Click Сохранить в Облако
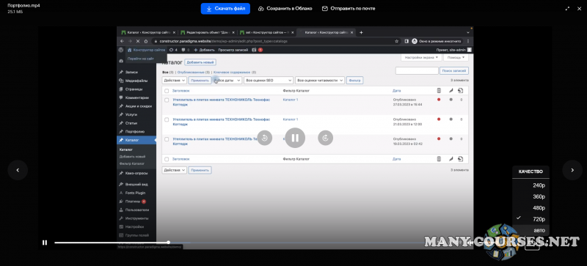Viewport: 587px width, 266px height. click(285, 9)
